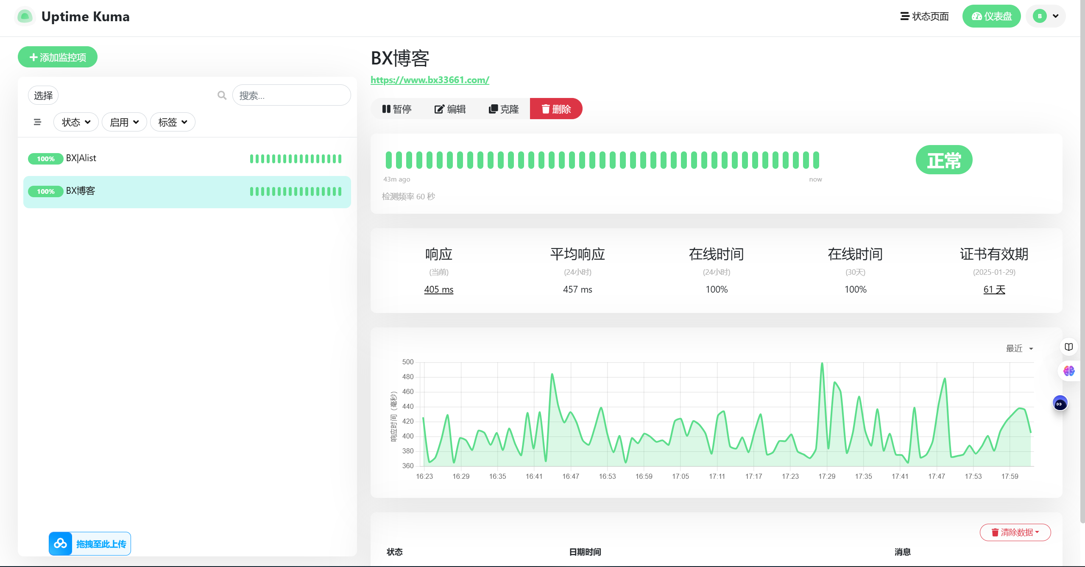Screen dimensions: 1085x567
Task: Click the BX|Alist heartbeat mini bar
Action: [296, 159]
